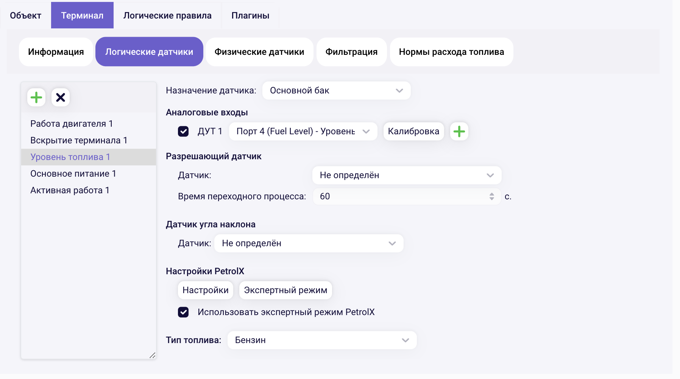Viewport: 680px width, 379px height.
Task: Click the Калибровка button
Action: (x=413, y=131)
